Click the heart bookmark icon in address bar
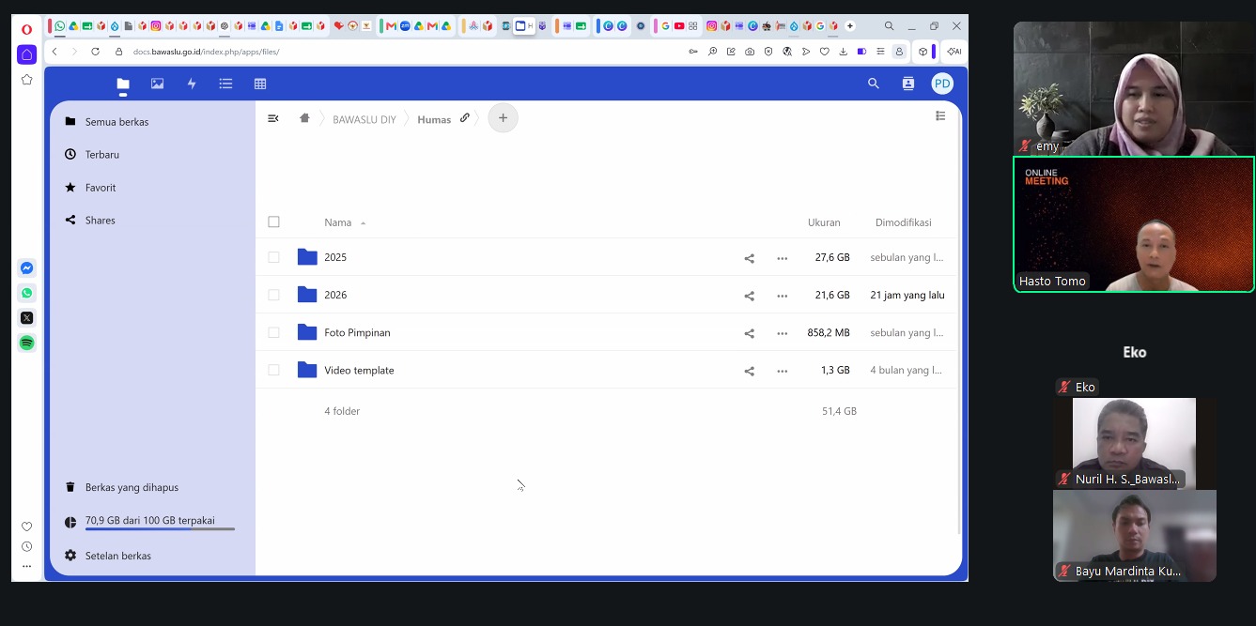The width and height of the screenshot is (1256, 626). pyautogui.click(x=824, y=52)
